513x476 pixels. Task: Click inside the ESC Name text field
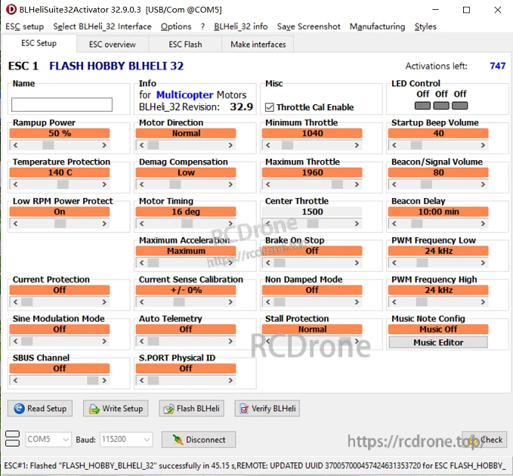tap(62, 105)
